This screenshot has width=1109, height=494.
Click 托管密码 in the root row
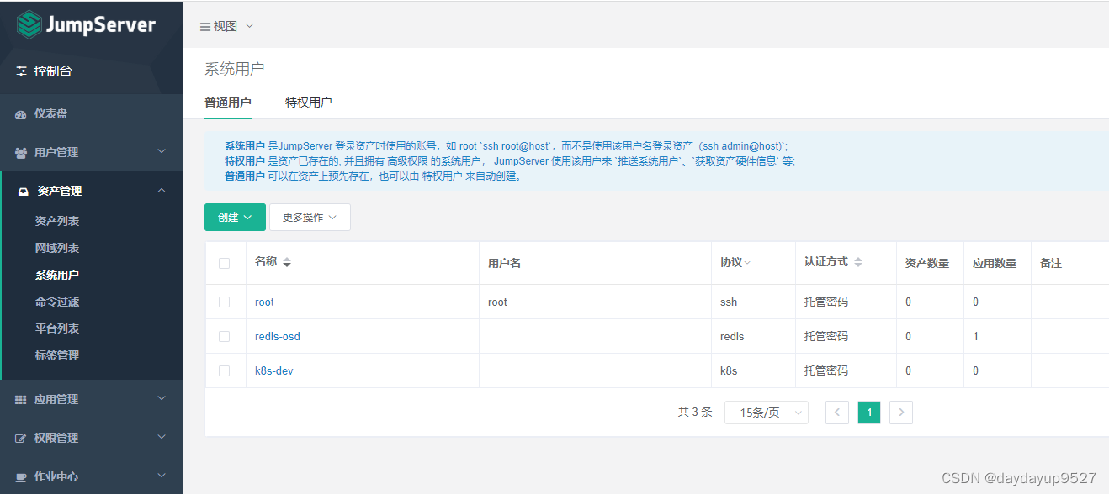(826, 302)
